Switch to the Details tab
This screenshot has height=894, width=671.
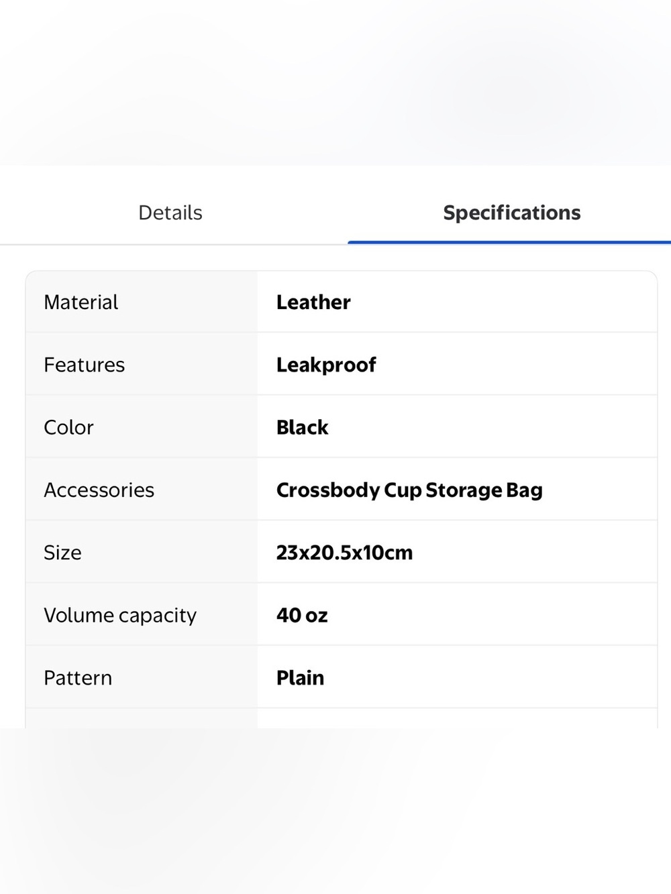(x=170, y=213)
